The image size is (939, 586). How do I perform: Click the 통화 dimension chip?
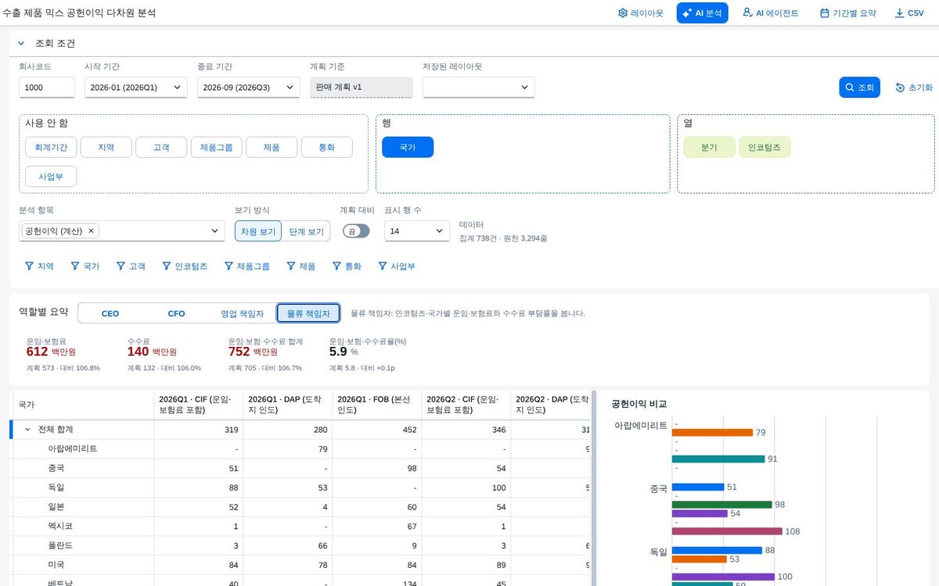pyautogui.click(x=327, y=147)
